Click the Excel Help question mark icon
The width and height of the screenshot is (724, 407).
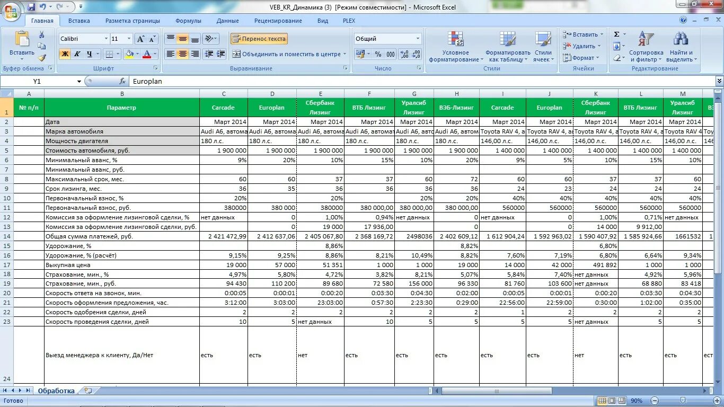click(x=683, y=20)
